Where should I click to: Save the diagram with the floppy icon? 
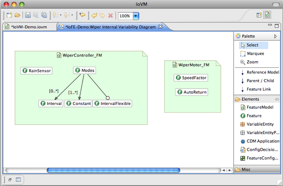(28, 16)
